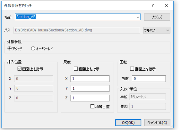Click the dialog resize grip corner
This screenshot has height=130, width=185.
tap(171, 126)
